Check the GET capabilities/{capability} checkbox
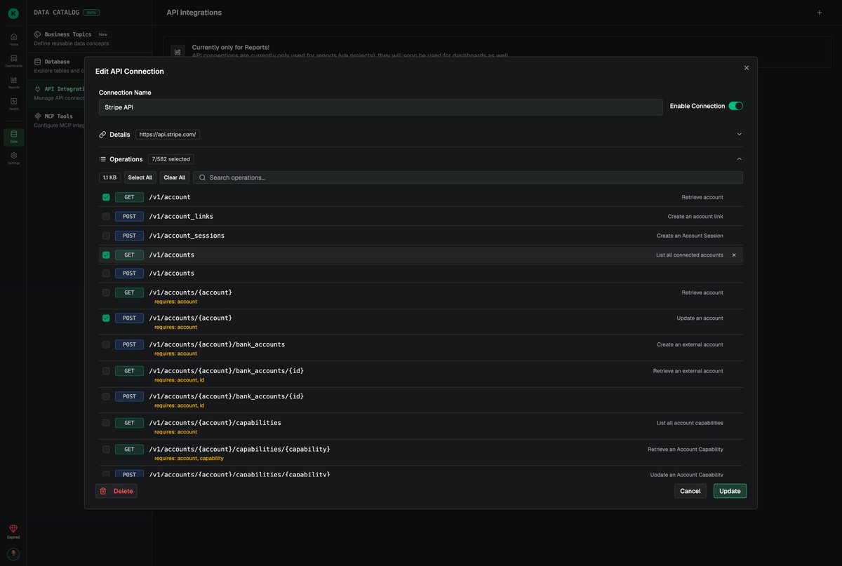842x566 pixels. (x=106, y=450)
